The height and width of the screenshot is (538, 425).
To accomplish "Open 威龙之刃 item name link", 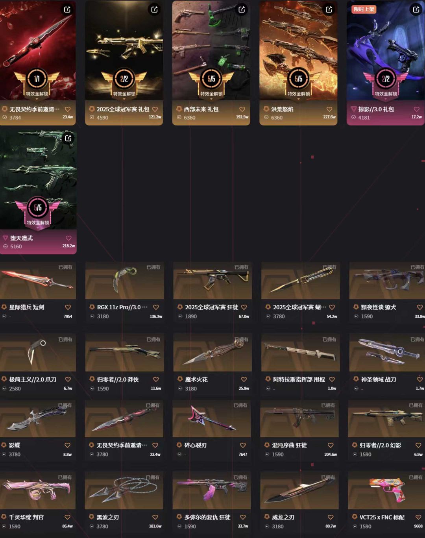I will (283, 517).
